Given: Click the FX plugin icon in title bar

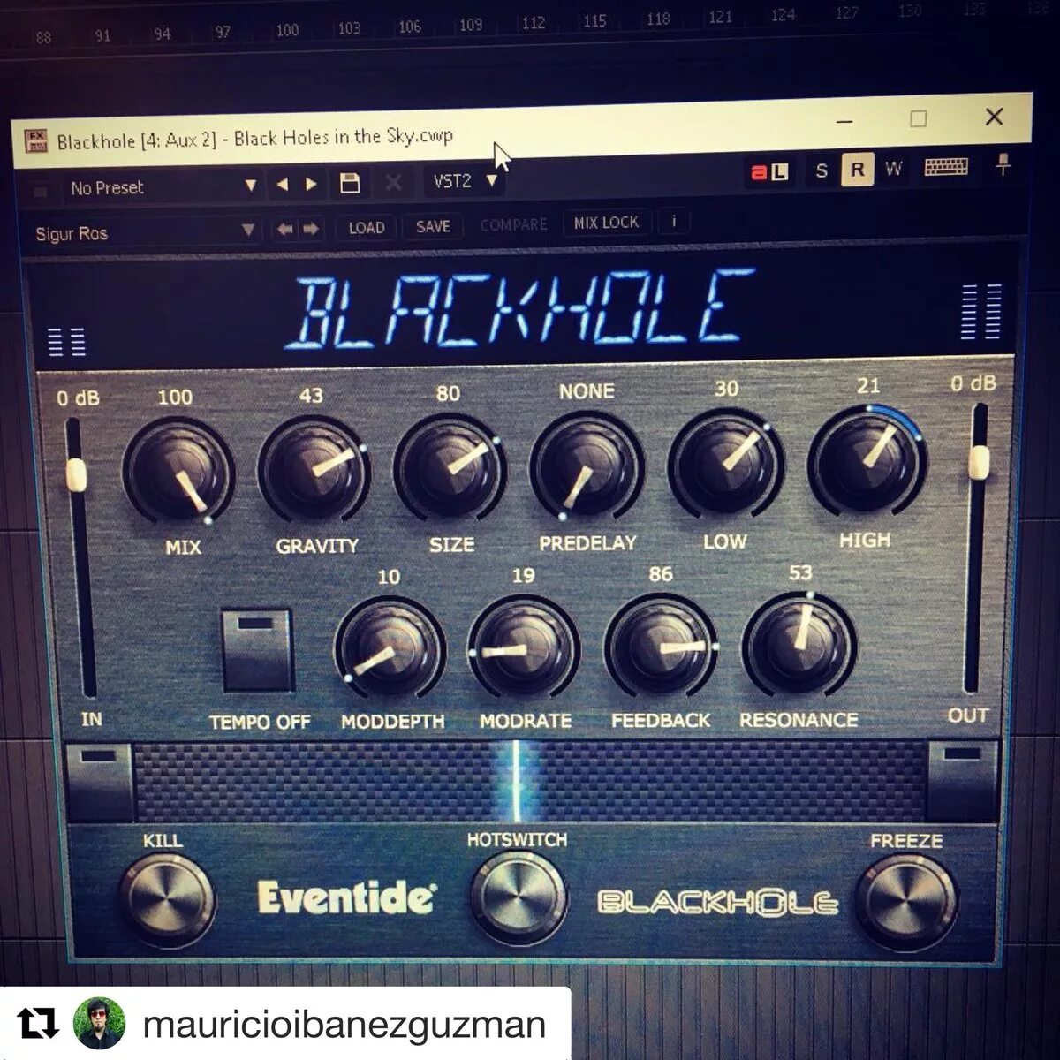Looking at the screenshot, I should click(36, 140).
